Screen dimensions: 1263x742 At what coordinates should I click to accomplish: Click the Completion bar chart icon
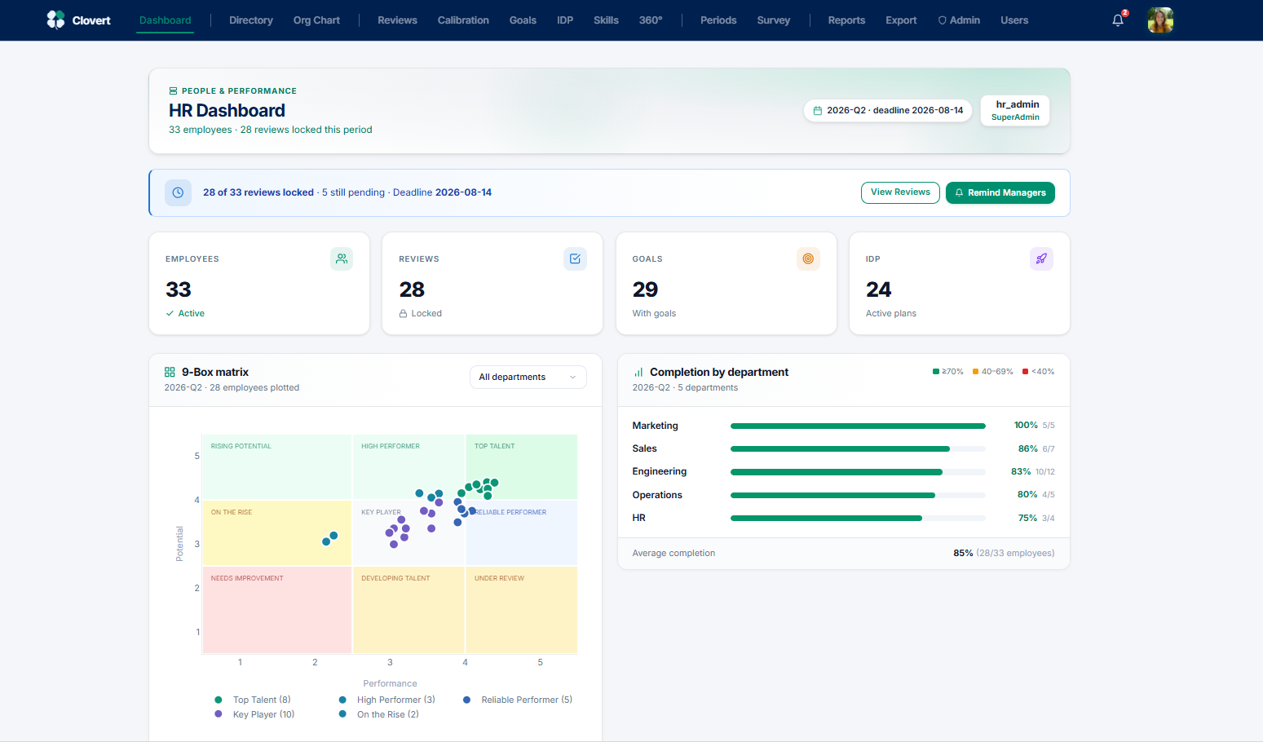pos(638,372)
